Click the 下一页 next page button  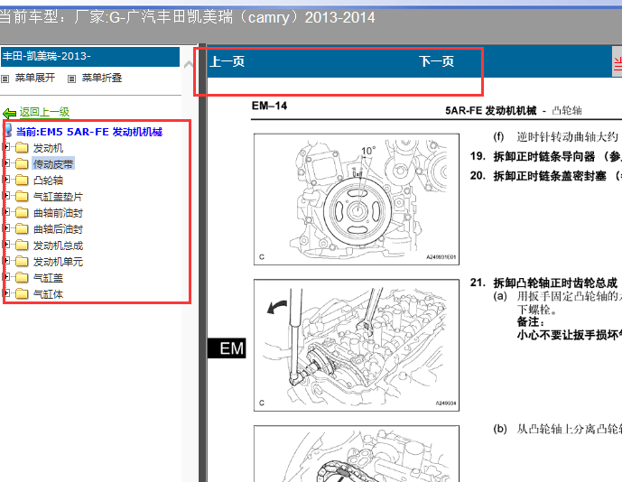(x=436, y=61)
